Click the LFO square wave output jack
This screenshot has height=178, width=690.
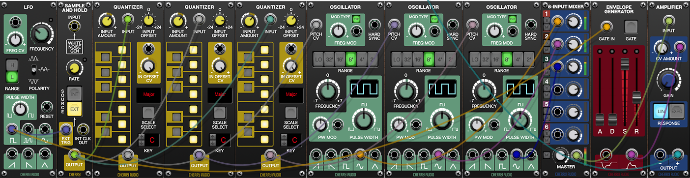[x=12, y=129]
